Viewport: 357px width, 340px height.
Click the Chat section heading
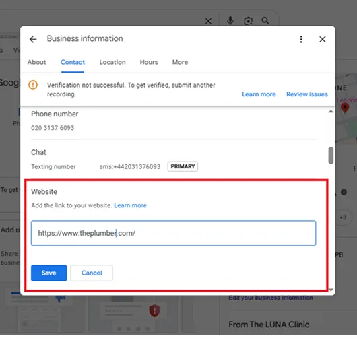point(38,152)
